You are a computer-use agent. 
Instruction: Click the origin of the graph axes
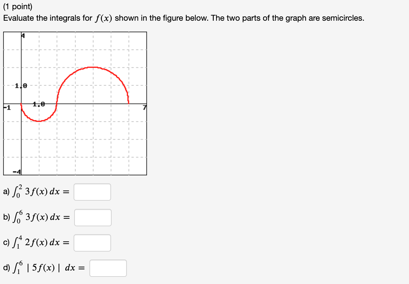[22, 103]
